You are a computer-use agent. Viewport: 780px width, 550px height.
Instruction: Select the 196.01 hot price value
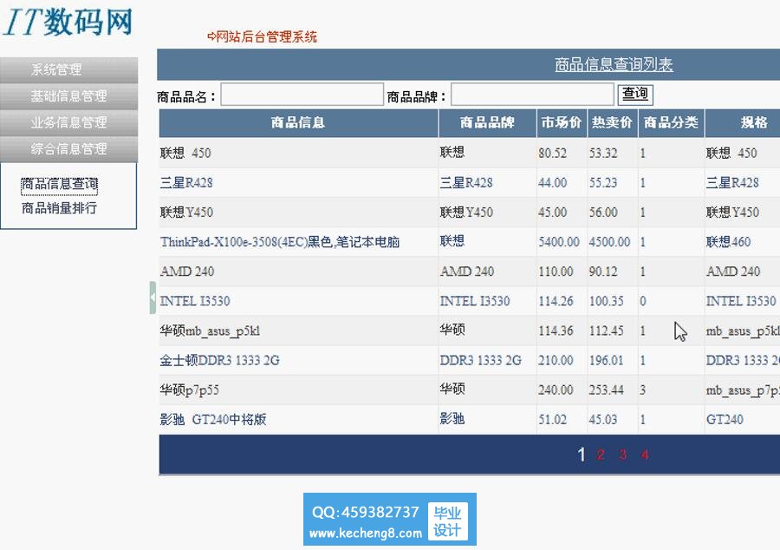tap(606, 360)
